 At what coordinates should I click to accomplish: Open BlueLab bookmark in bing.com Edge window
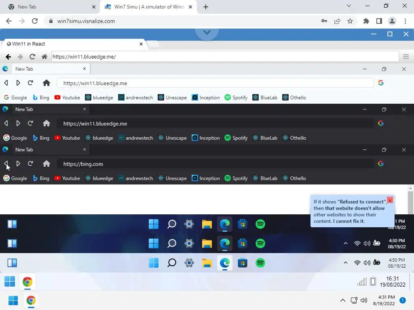tap(265, 178)
